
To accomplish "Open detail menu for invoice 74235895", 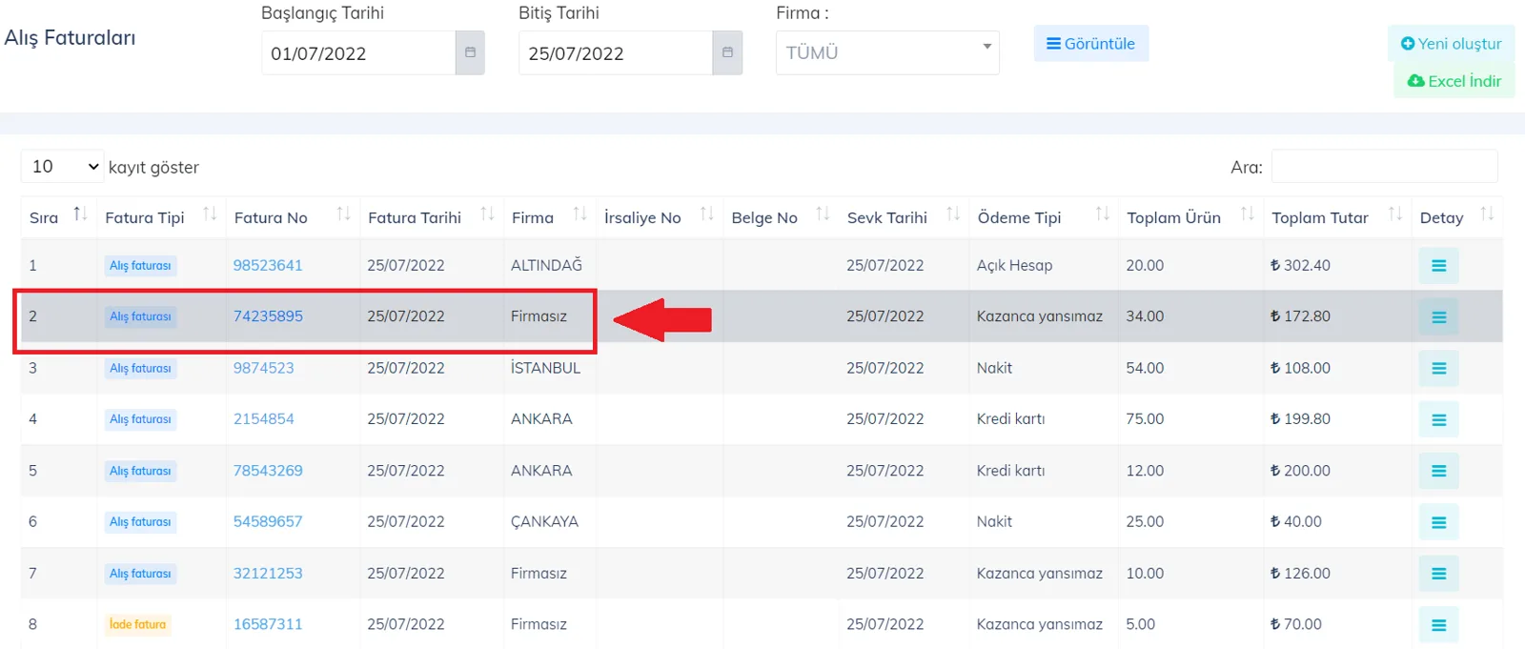I will point(1438,317).
